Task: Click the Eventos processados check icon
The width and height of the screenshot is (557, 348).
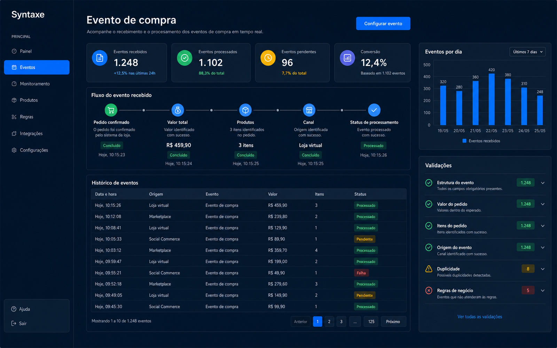Action: pyautogui.click(x=185, y=58)
